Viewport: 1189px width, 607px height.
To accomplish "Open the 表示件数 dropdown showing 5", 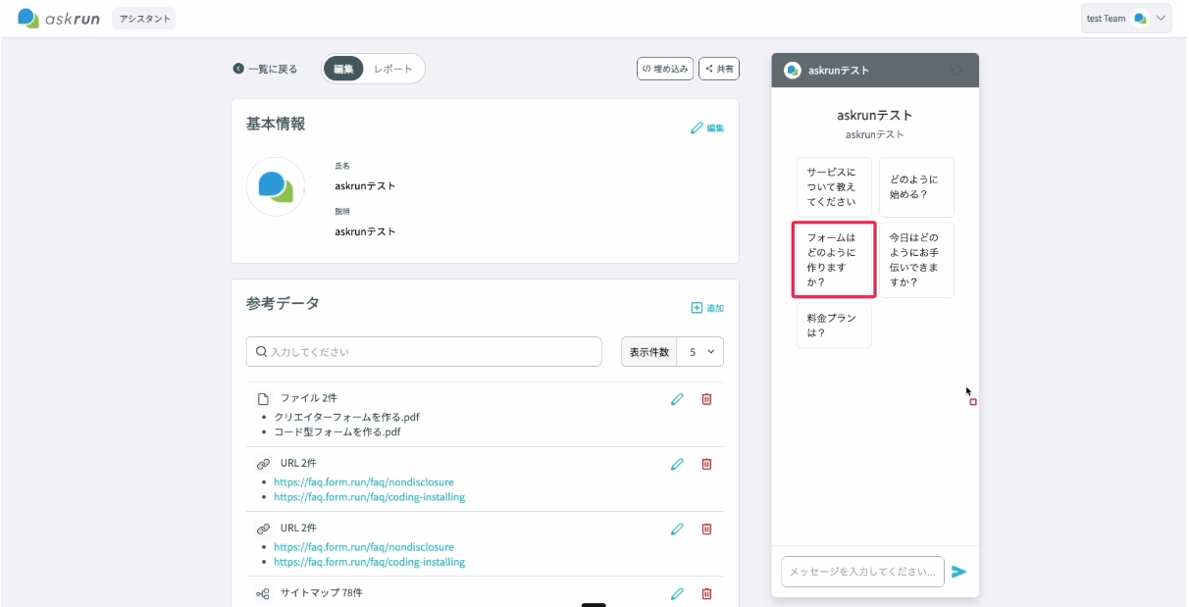I will pos(701,352).
